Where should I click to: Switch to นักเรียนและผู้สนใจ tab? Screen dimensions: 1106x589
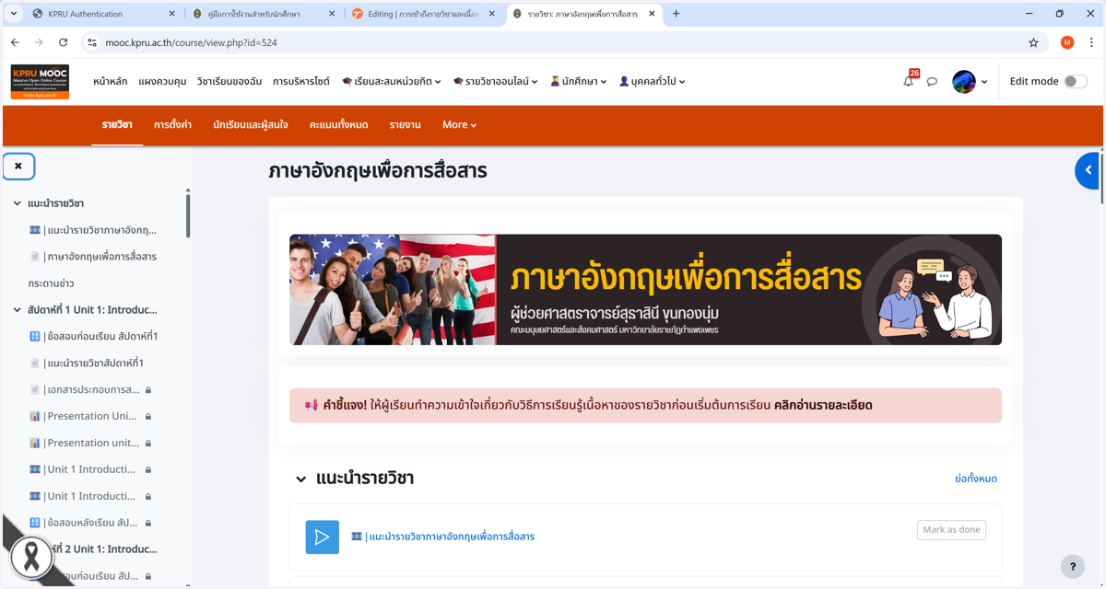tap(251, 125)
